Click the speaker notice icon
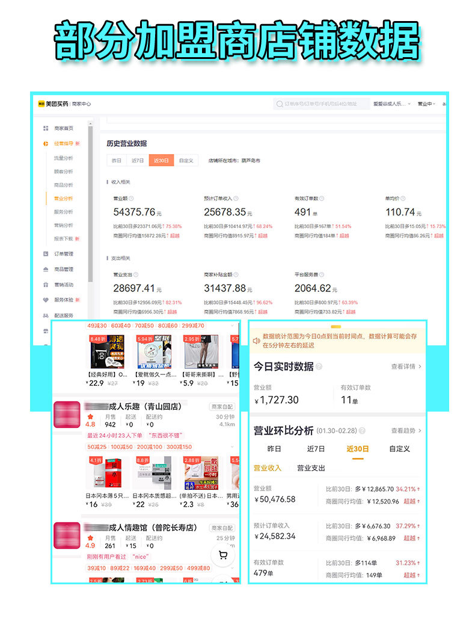The image size is (475, 621). 257,341
